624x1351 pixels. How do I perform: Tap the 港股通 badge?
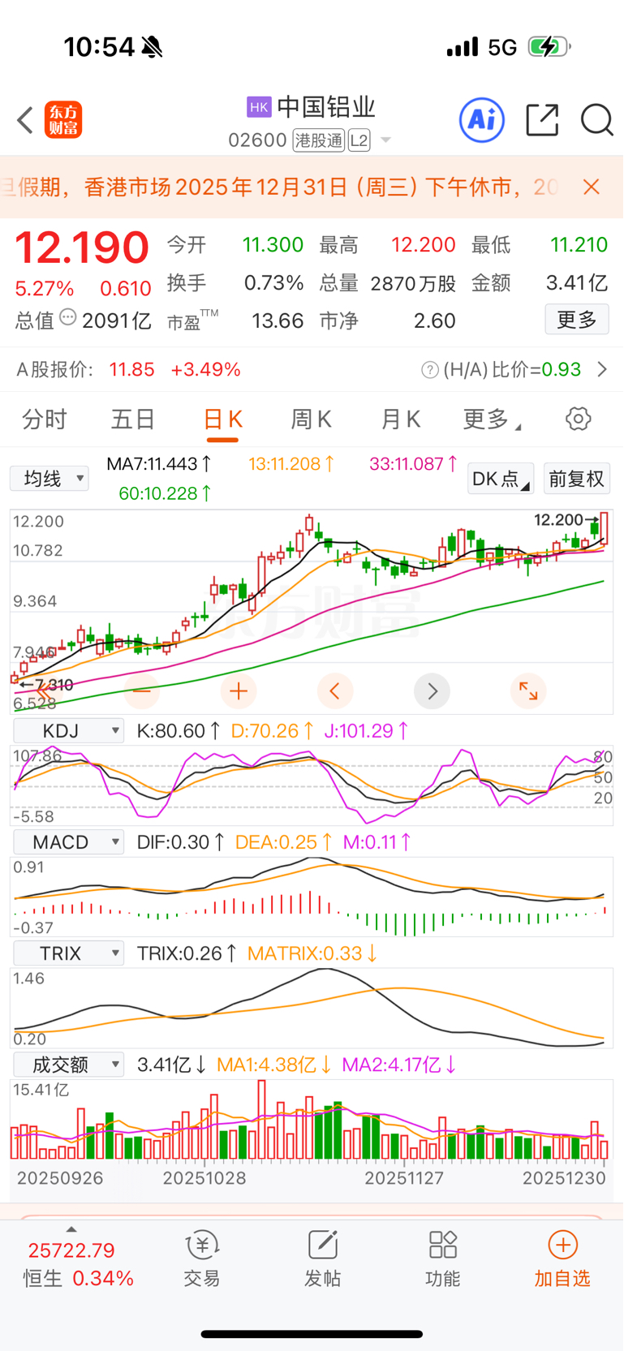click(319, 140)
